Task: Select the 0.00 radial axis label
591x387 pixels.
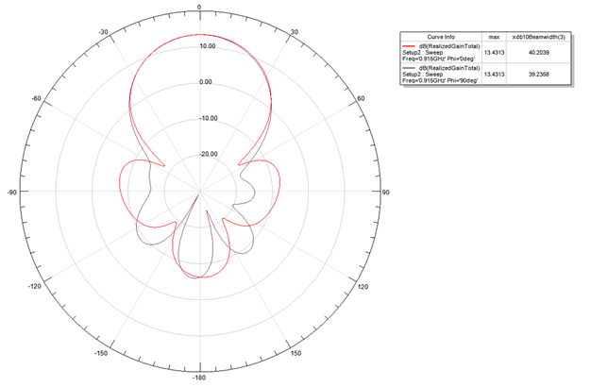Action: (206, 82)
